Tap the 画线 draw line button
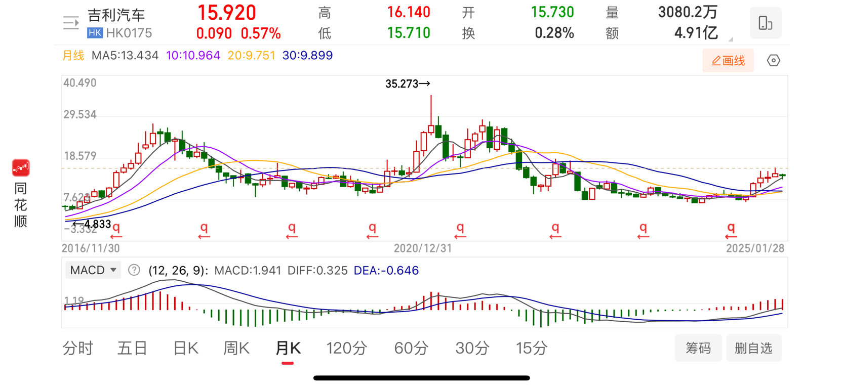The image size is (843, 389). pyautogui.click(x=728, y=61)
